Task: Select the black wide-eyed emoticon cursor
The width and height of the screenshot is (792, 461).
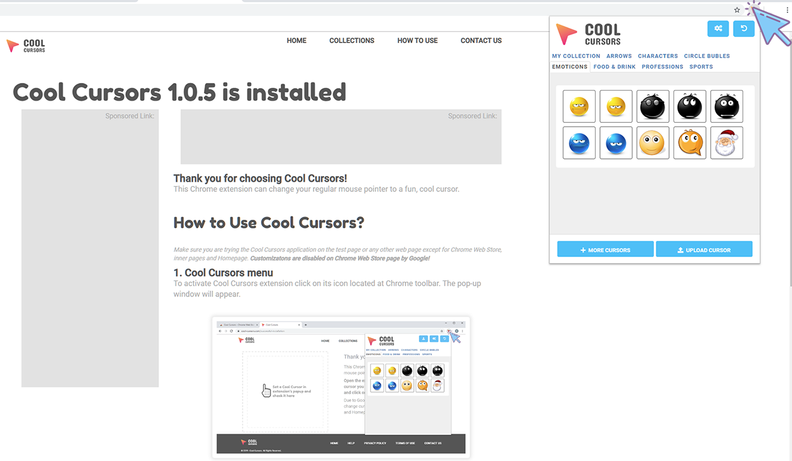Action: [726, 106]
